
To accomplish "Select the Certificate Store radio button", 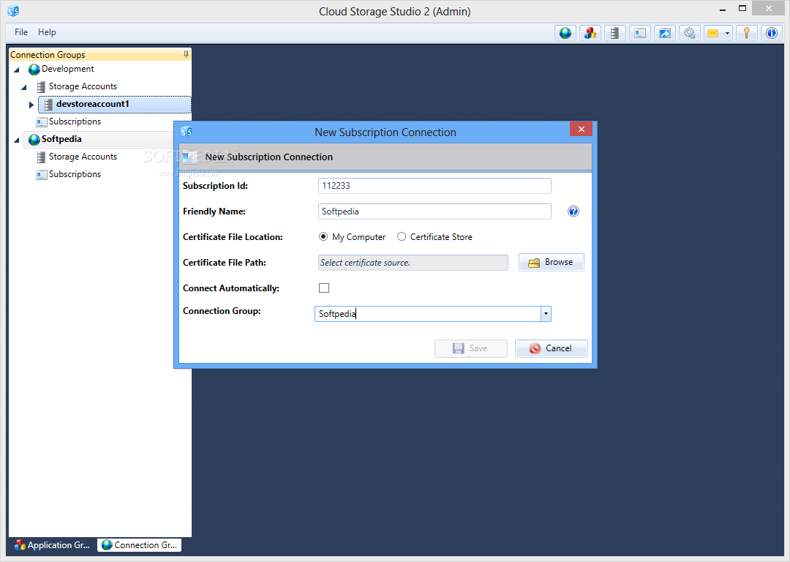I will 402,236.
